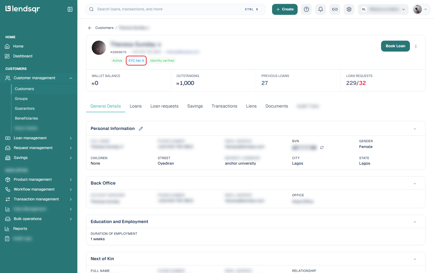Click the previous loans count 27

265,83
